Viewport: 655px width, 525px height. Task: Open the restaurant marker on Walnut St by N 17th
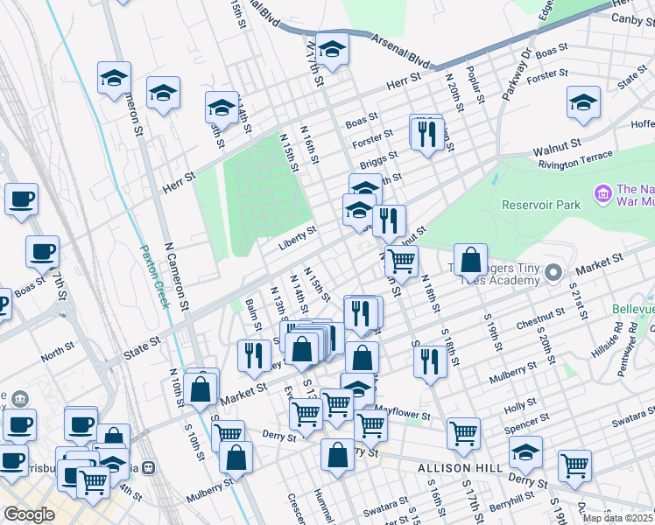(x=389, y=223)
